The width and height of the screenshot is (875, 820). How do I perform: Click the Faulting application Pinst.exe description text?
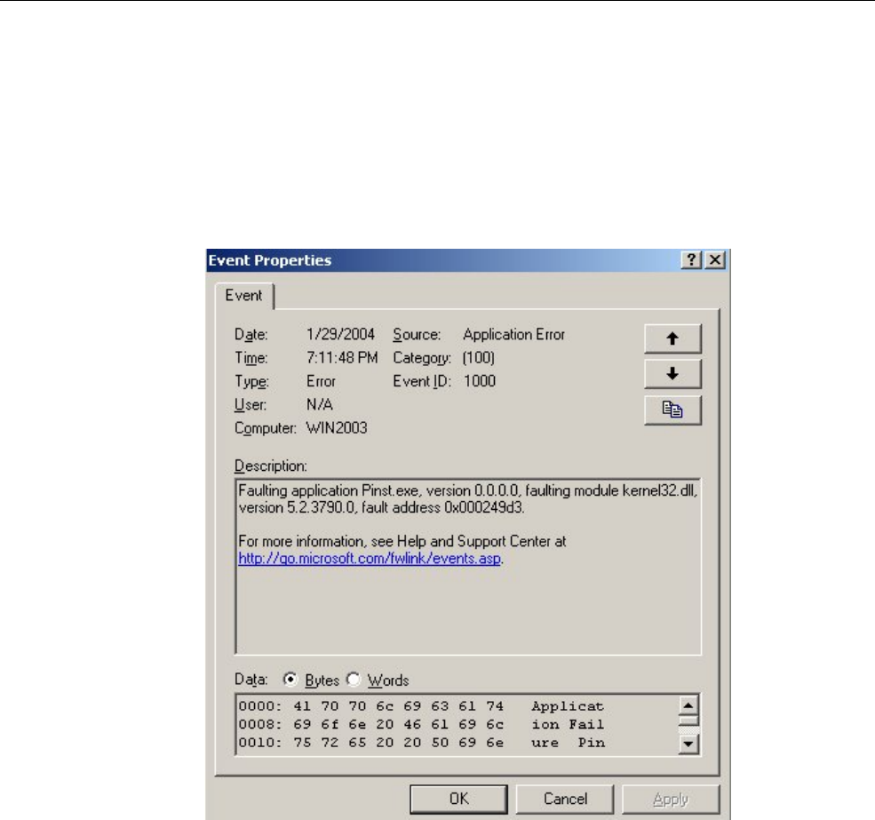pos(467,490)
